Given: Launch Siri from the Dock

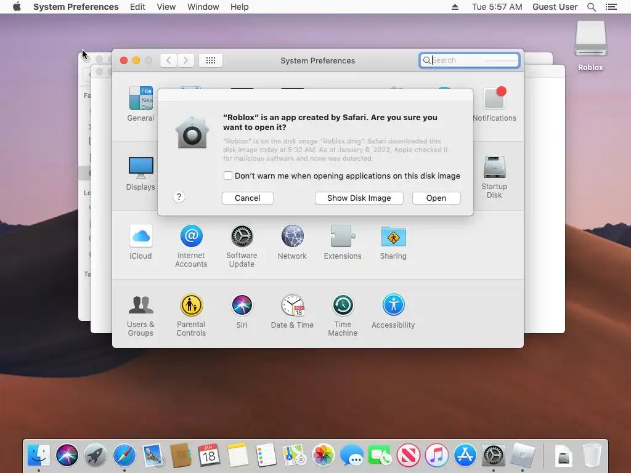Looking at the screenshot, I should [x=67, y=455].
